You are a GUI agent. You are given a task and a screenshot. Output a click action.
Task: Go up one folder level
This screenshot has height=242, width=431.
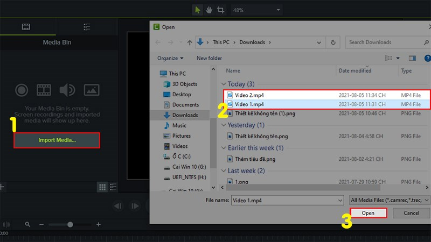[x=190, y=42]
